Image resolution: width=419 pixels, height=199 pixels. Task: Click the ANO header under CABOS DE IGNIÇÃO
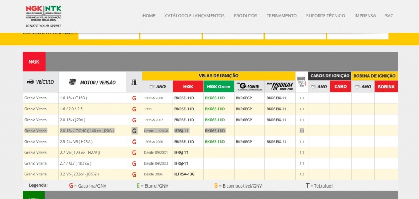(x=319, y=87)
